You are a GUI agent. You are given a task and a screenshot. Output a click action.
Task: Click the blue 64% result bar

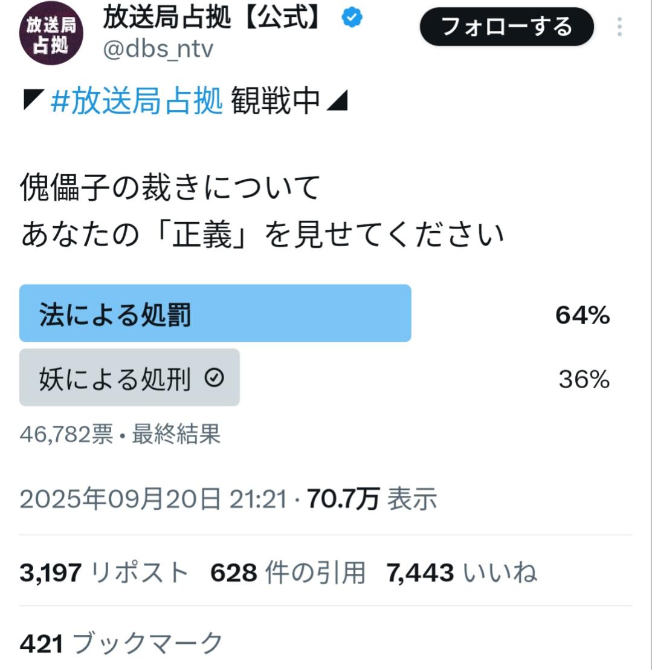[x=302, y=314]
